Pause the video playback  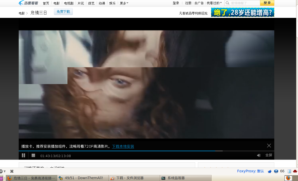click(x=23, y=156)
